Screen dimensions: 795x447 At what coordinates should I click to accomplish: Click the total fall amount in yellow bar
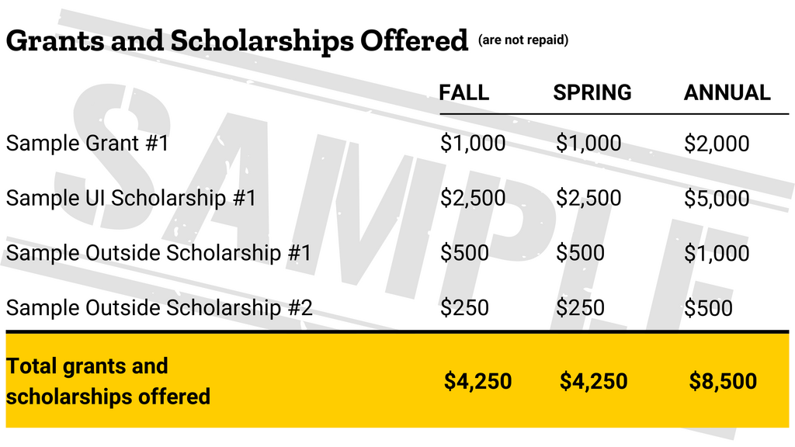pos(477,381)
